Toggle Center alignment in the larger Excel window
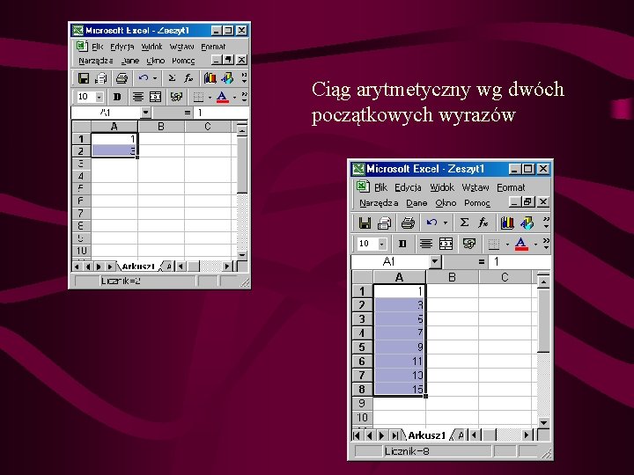The height and width of the screenshot is (475, 634). pyautogui.click(x=425, y=244)
